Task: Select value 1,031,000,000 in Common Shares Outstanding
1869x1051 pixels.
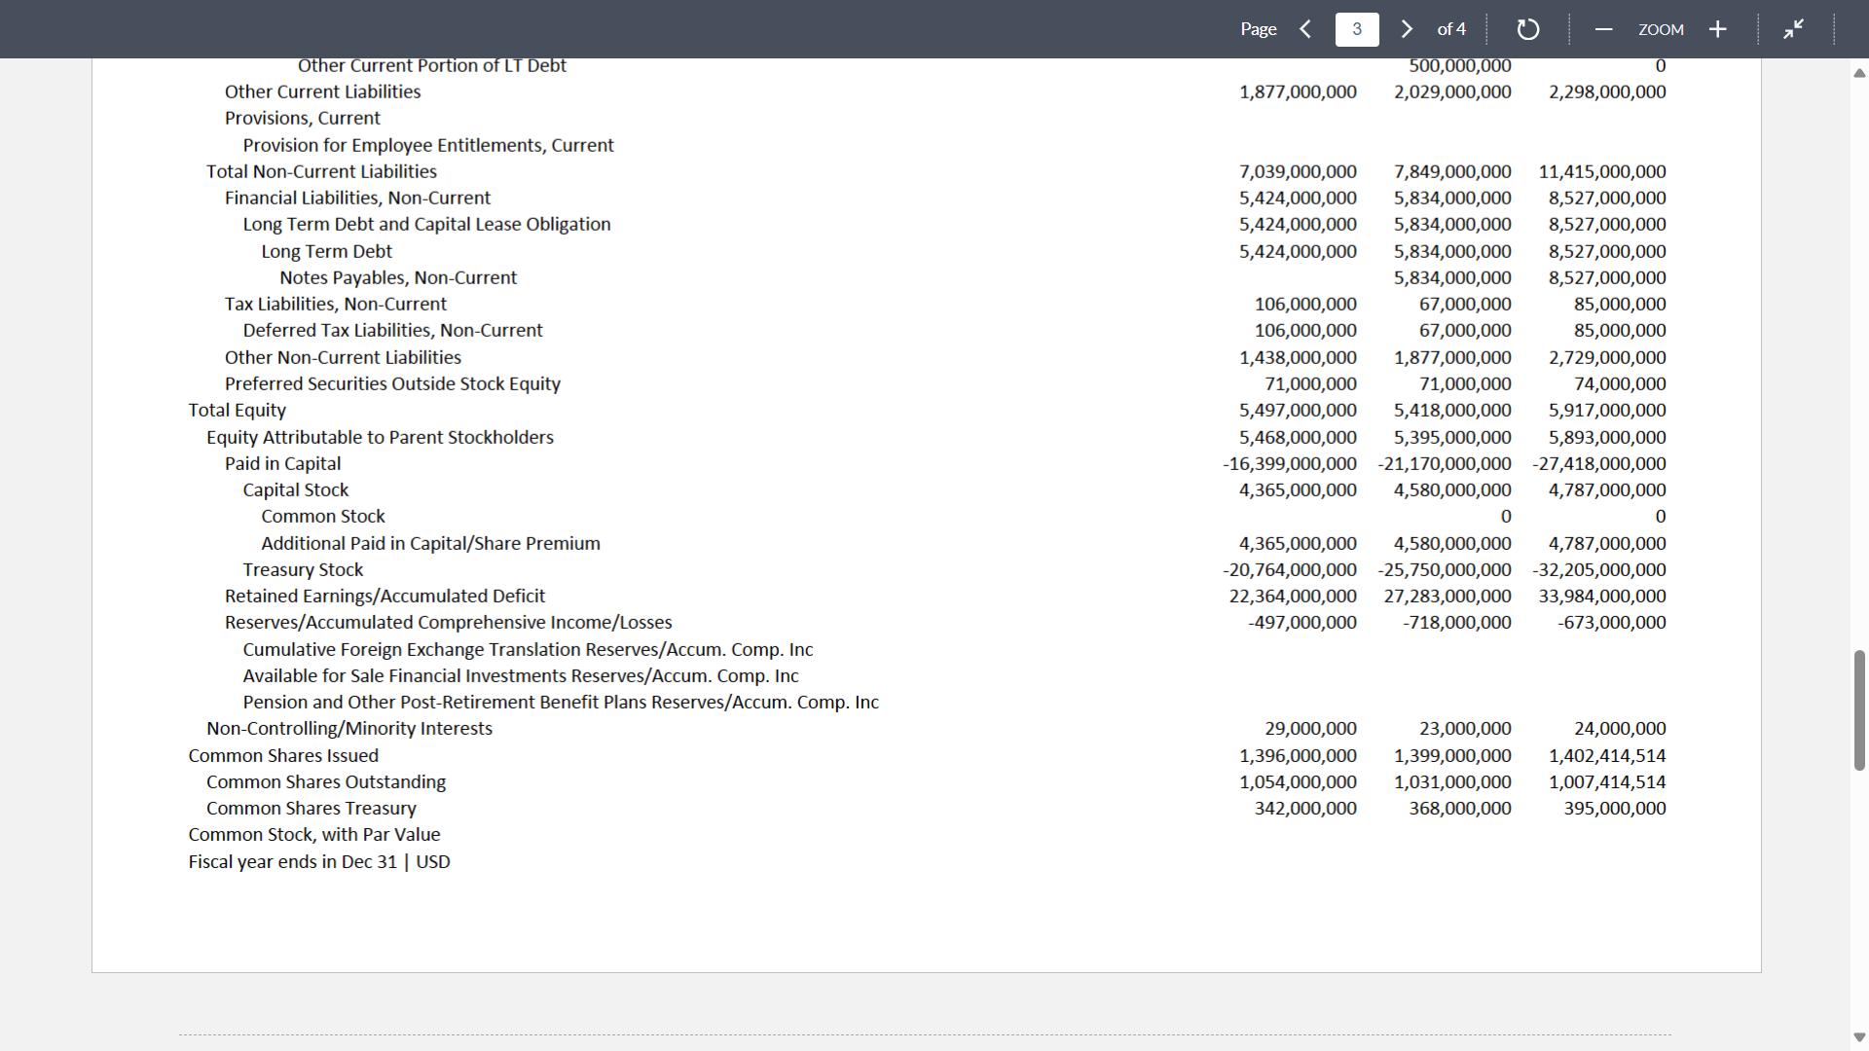Action: [x=1452, y=781]
